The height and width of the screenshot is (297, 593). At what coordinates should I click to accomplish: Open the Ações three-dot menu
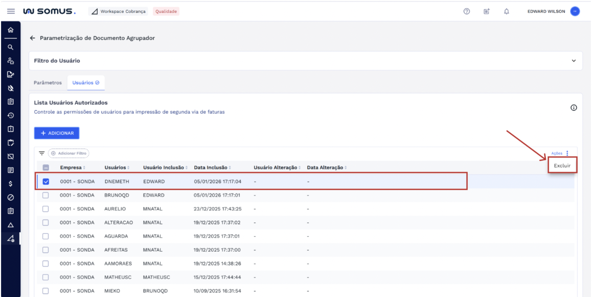click(x=567, y=153)
